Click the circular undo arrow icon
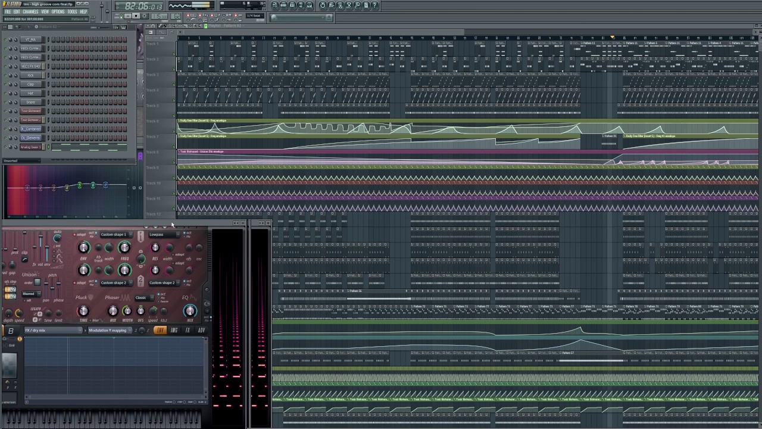This screenshot has width=762, height=429. [x=323, y=5]
